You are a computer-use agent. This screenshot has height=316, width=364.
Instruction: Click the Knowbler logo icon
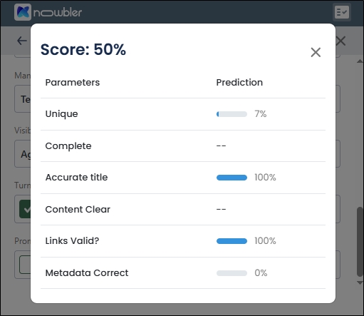coord(23,12)
